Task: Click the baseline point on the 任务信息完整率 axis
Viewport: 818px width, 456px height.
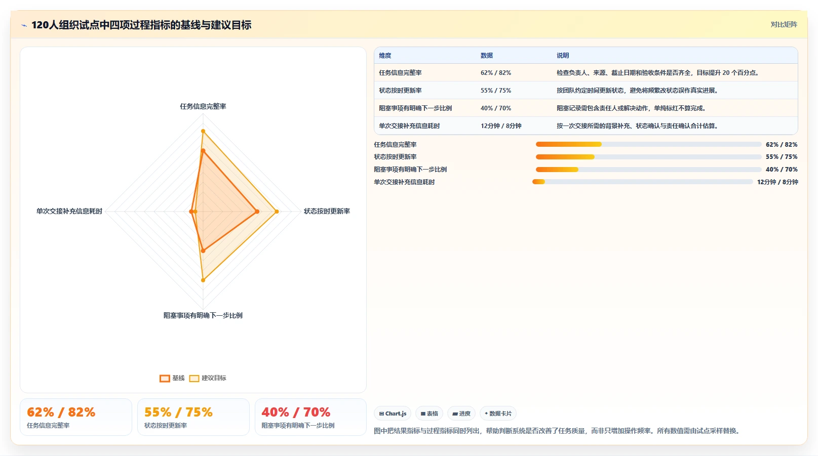Action: coord(203,151)
